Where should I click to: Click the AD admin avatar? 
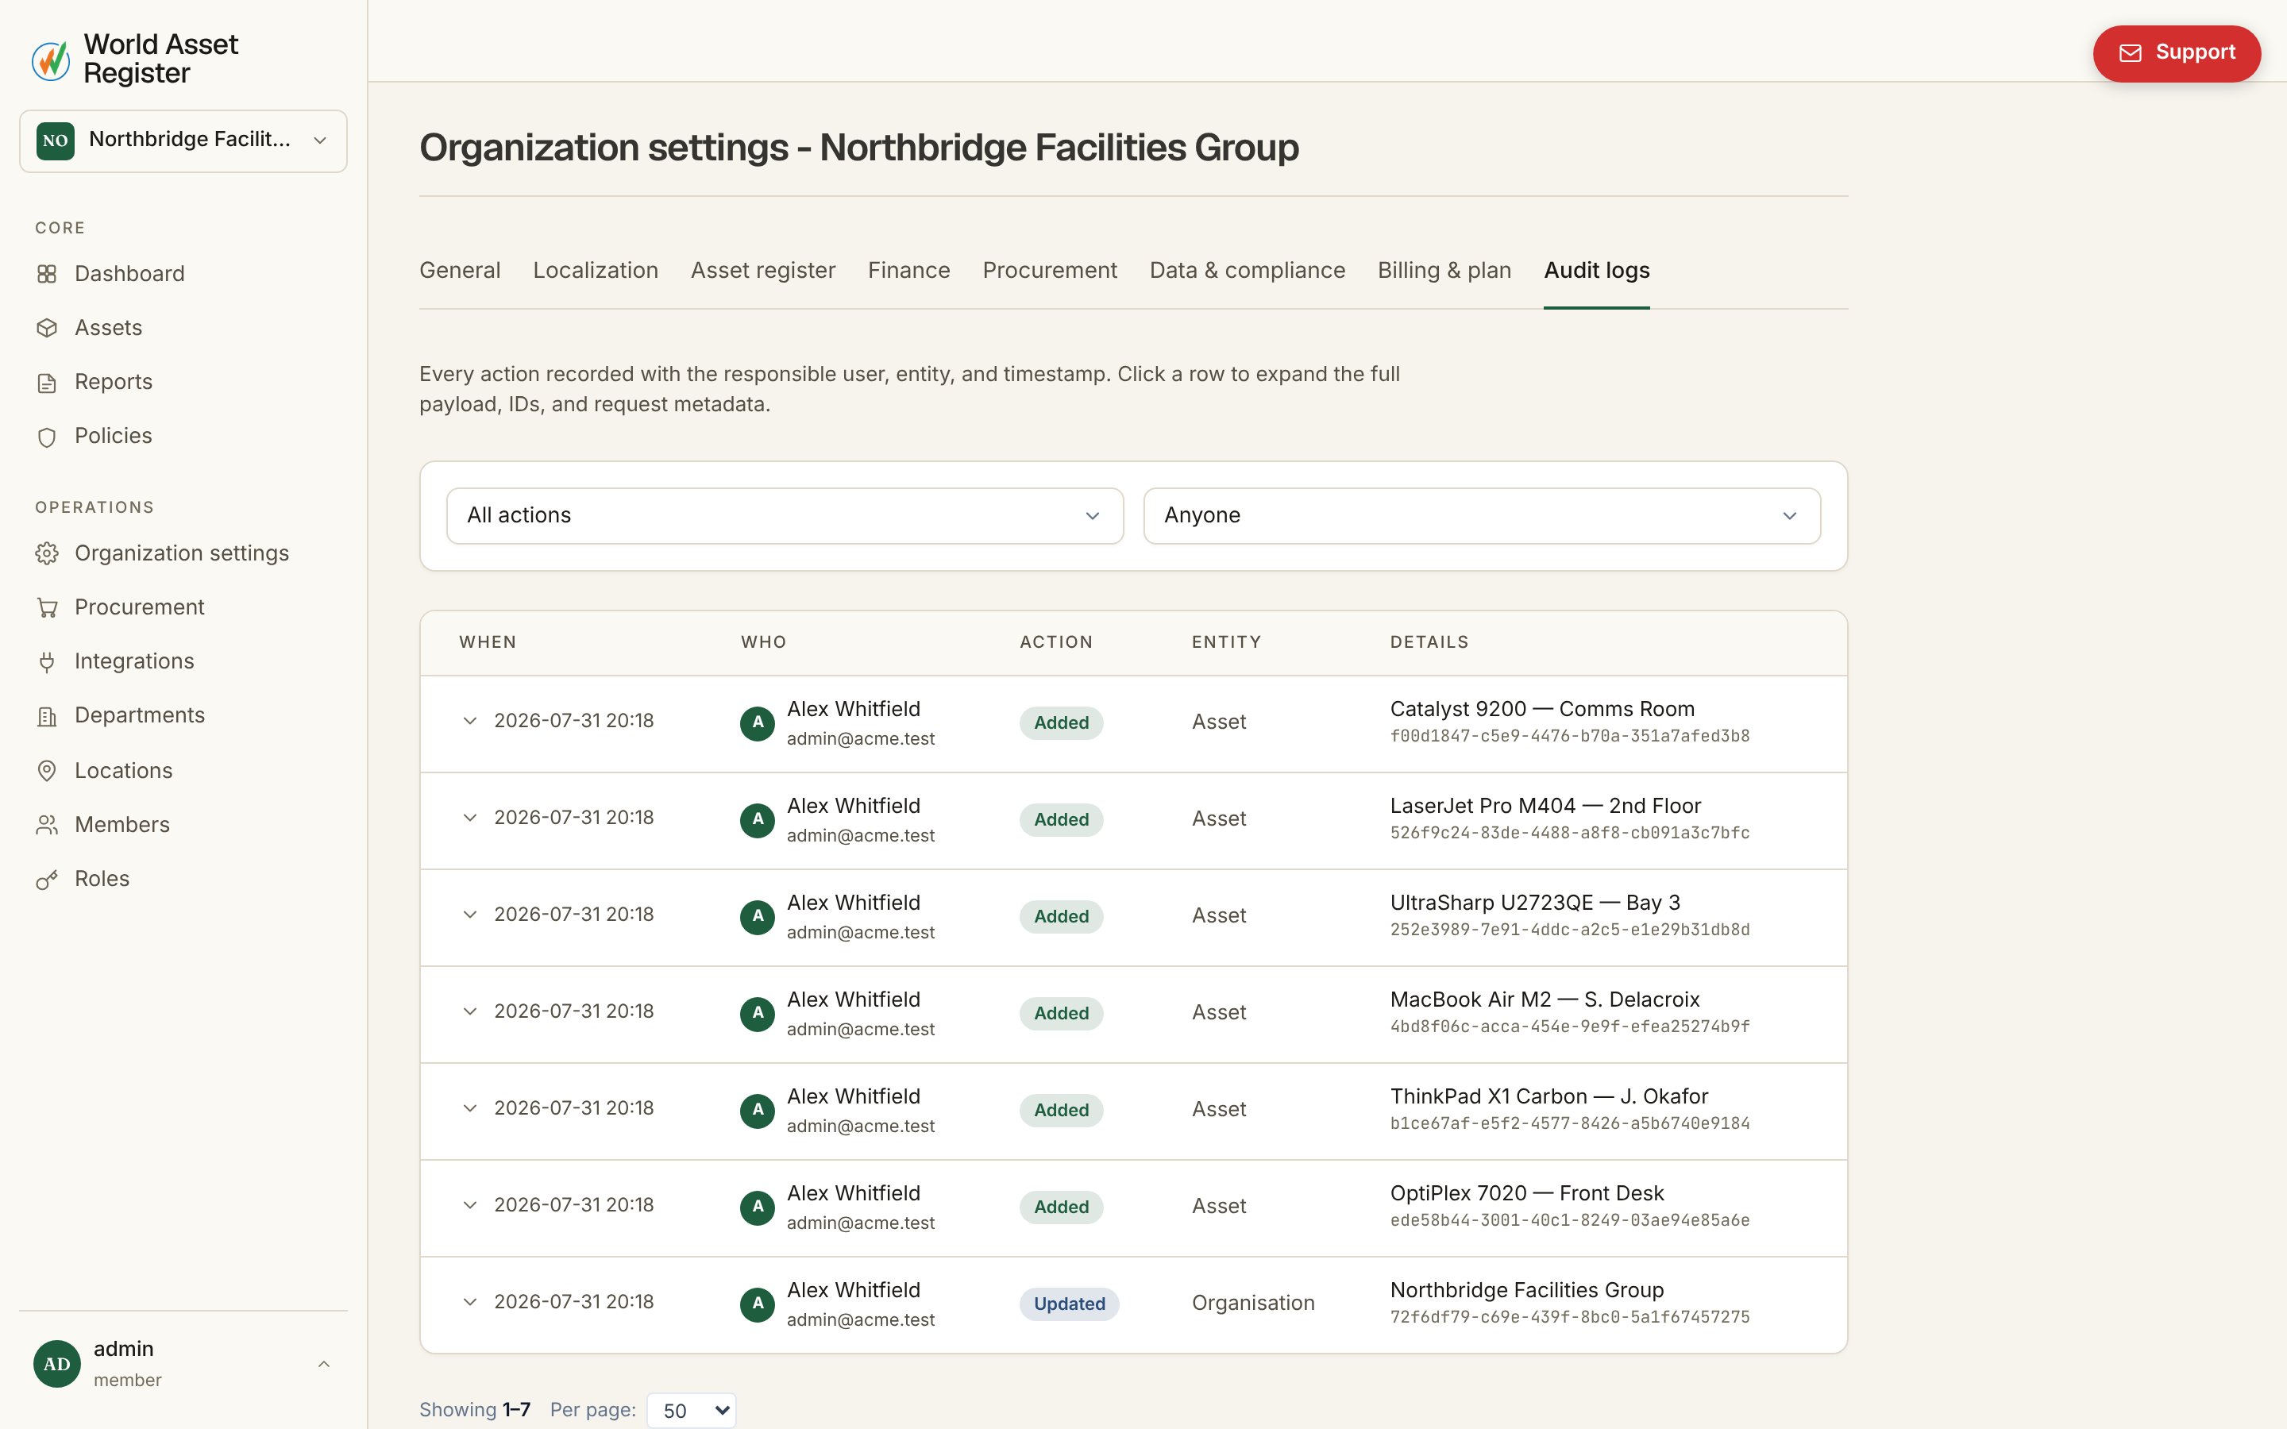pyautogui.click(x=56, y=1364)
